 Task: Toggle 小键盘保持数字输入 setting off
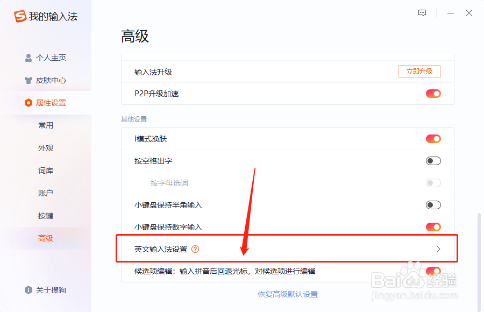[x=434, y=226]
